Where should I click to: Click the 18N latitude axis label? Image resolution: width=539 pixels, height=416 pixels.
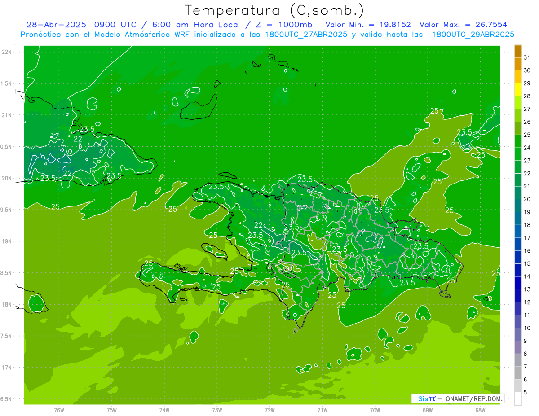(8, 304)
